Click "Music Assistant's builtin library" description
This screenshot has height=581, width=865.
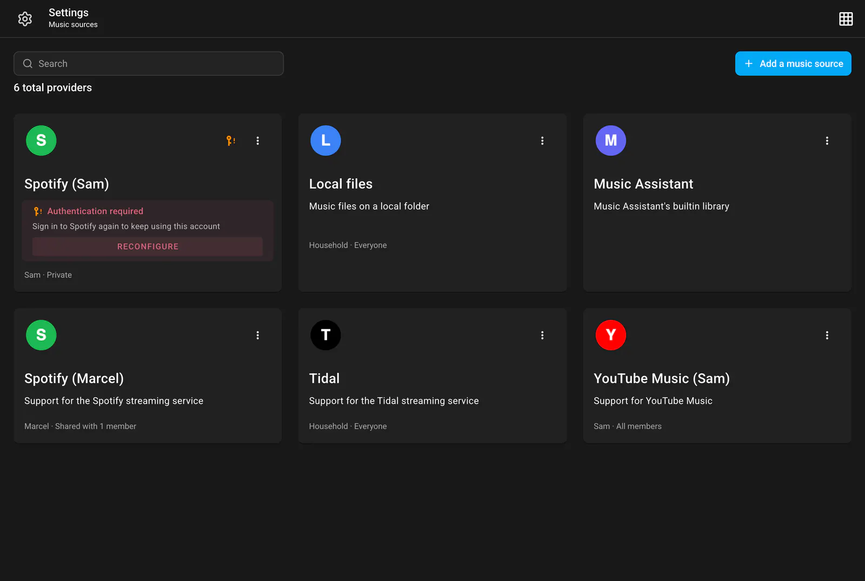point(661,206)
